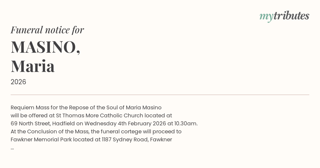Click the large first name Maria
This screenshot has width=320, height=168.
point(33,66)
